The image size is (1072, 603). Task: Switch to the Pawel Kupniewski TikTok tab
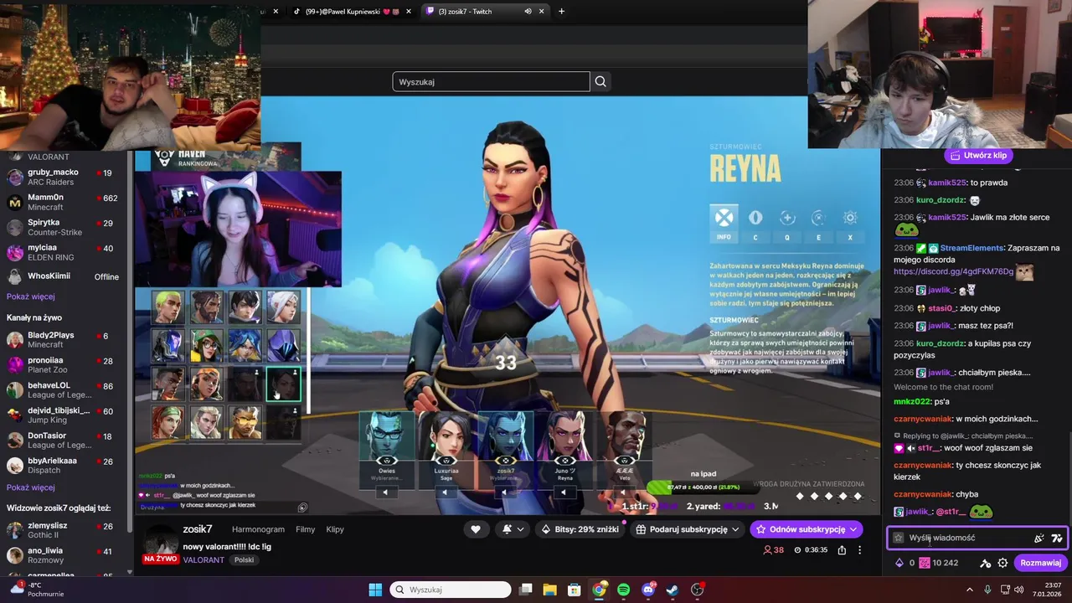pos(352,11)
